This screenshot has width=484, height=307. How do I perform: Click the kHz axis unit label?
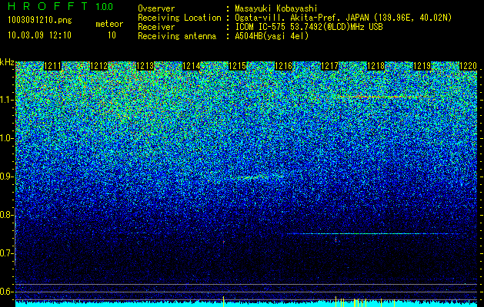click(x=7, y=62)
